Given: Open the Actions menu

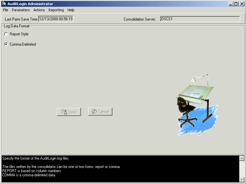Looking at the screenshot, I should [39, 10].
